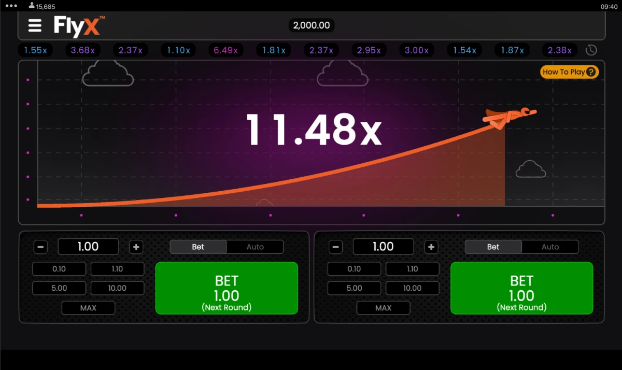Select the Bet tab in left panel
The height and width of the screenshot is (370, 622).
199,247
